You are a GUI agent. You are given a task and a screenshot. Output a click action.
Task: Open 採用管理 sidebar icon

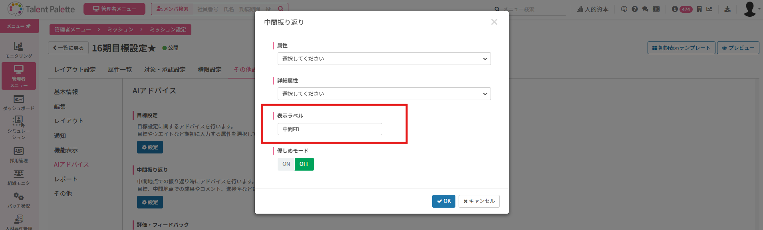(19, 155)
